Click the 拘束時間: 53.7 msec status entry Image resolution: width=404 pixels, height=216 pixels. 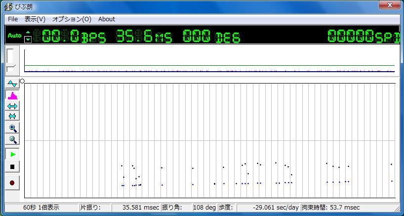(x=331, y=208)
